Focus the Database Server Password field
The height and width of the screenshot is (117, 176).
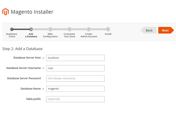click(x=75, y=78)
